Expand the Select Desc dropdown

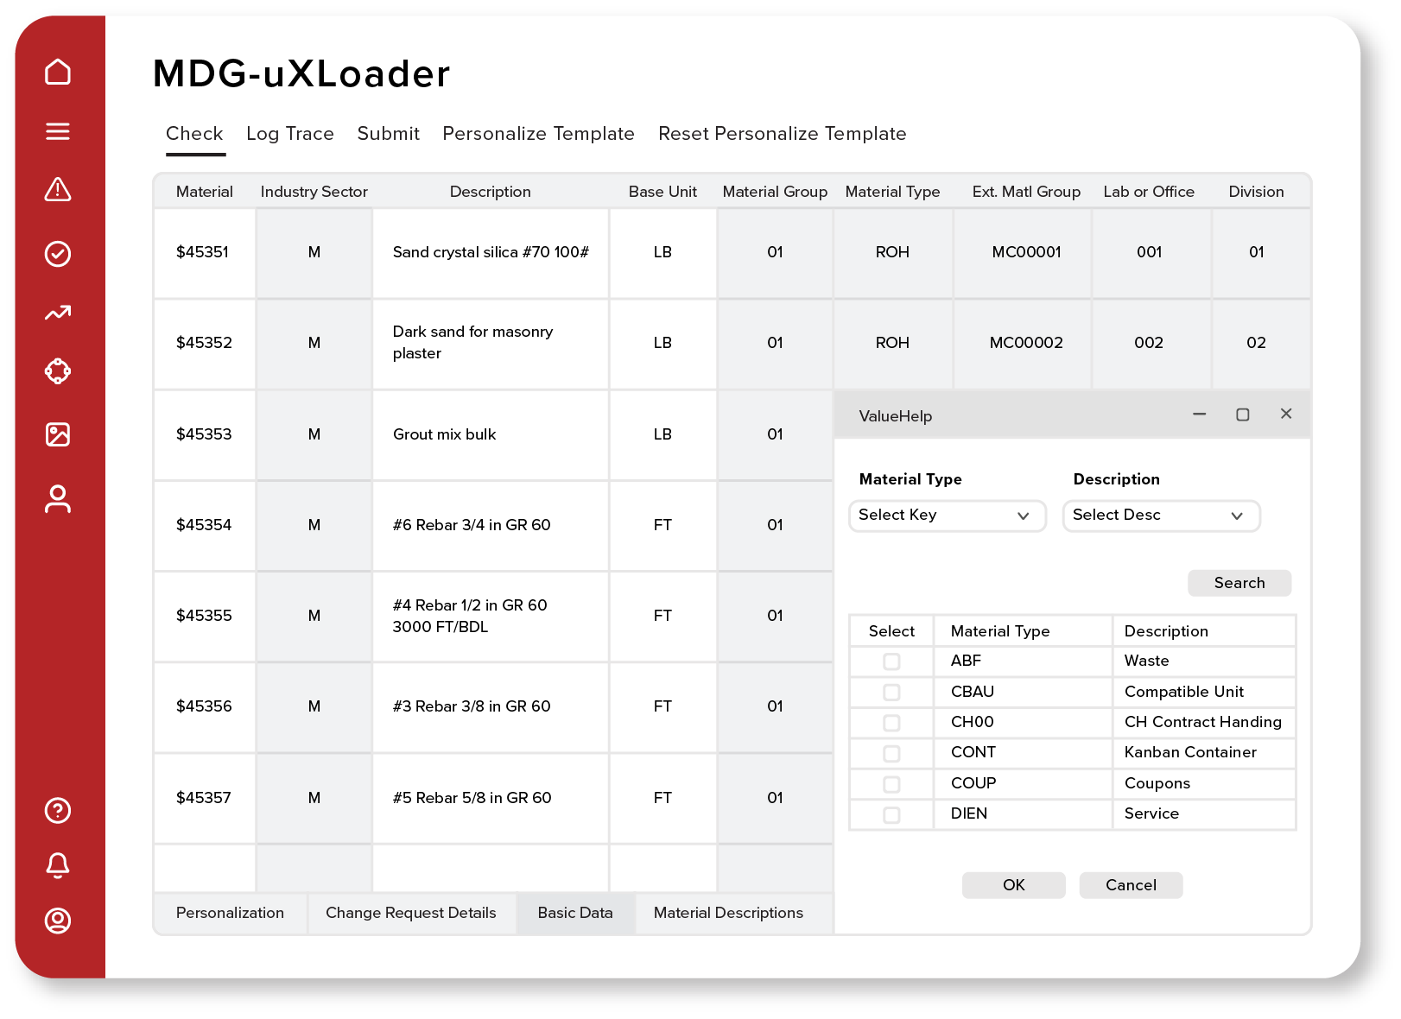pos(1161,516)
